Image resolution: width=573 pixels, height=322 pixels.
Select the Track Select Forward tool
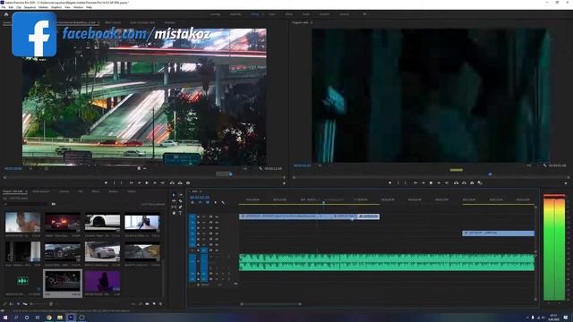click(x=180, y=195)
